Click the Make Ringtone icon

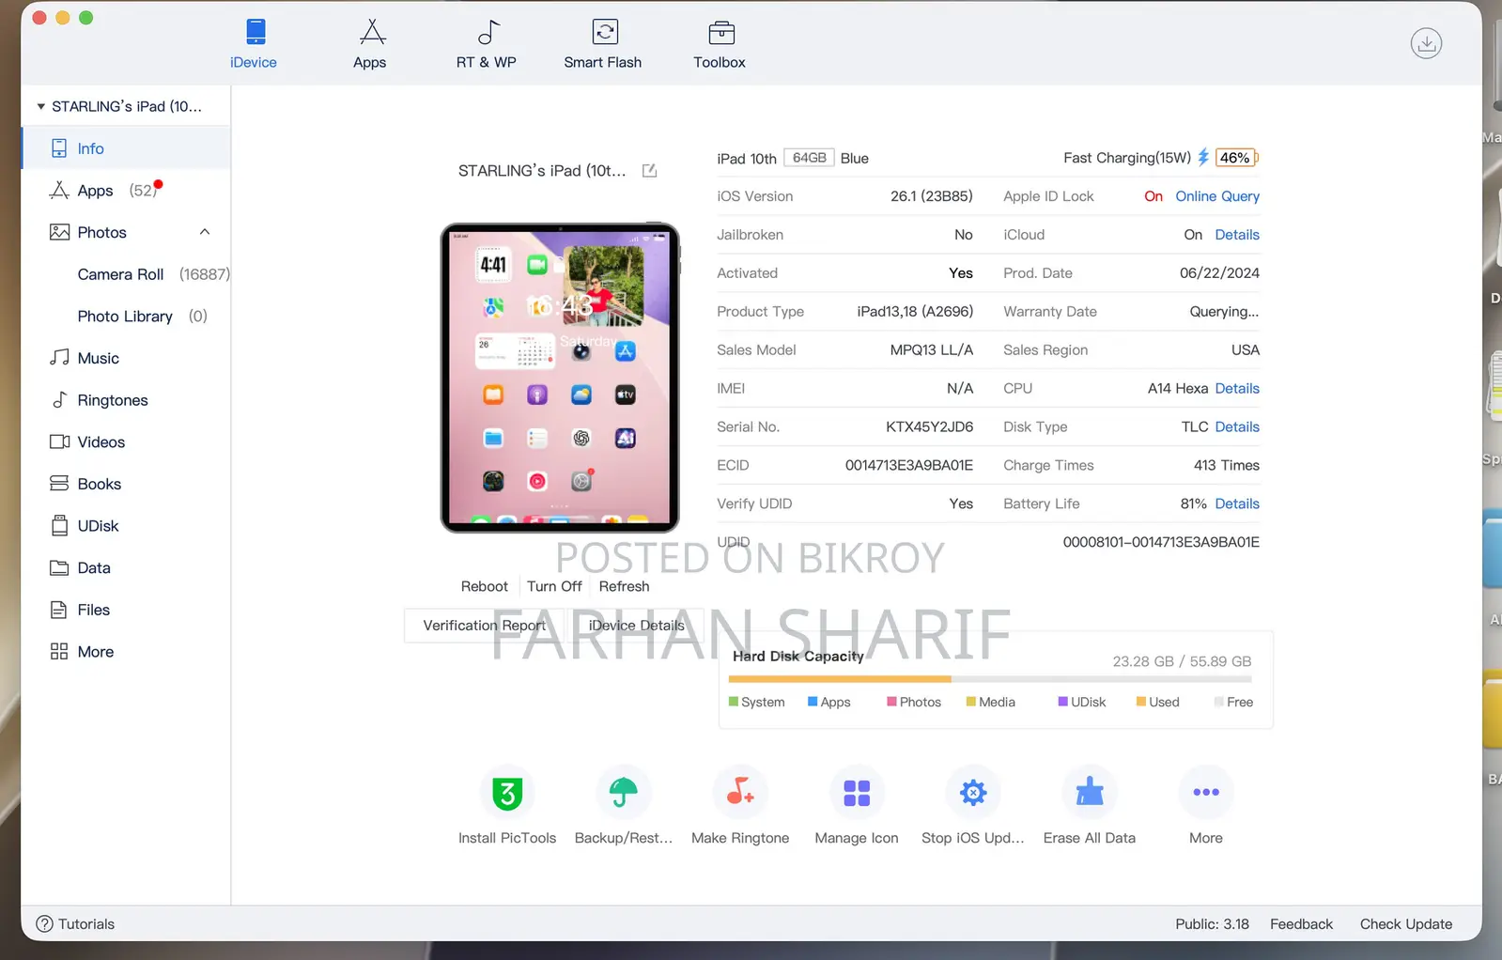740,793
